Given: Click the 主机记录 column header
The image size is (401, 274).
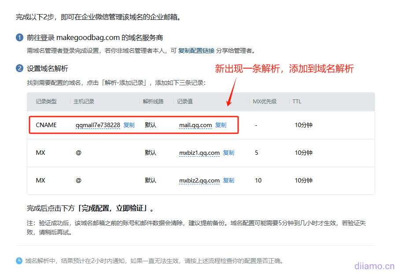Looking at the screenshot, I should pyautogui.click(x=84, y=102).
